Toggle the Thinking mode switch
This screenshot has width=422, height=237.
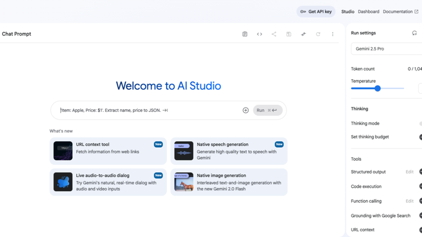click(x=420, y=123)
